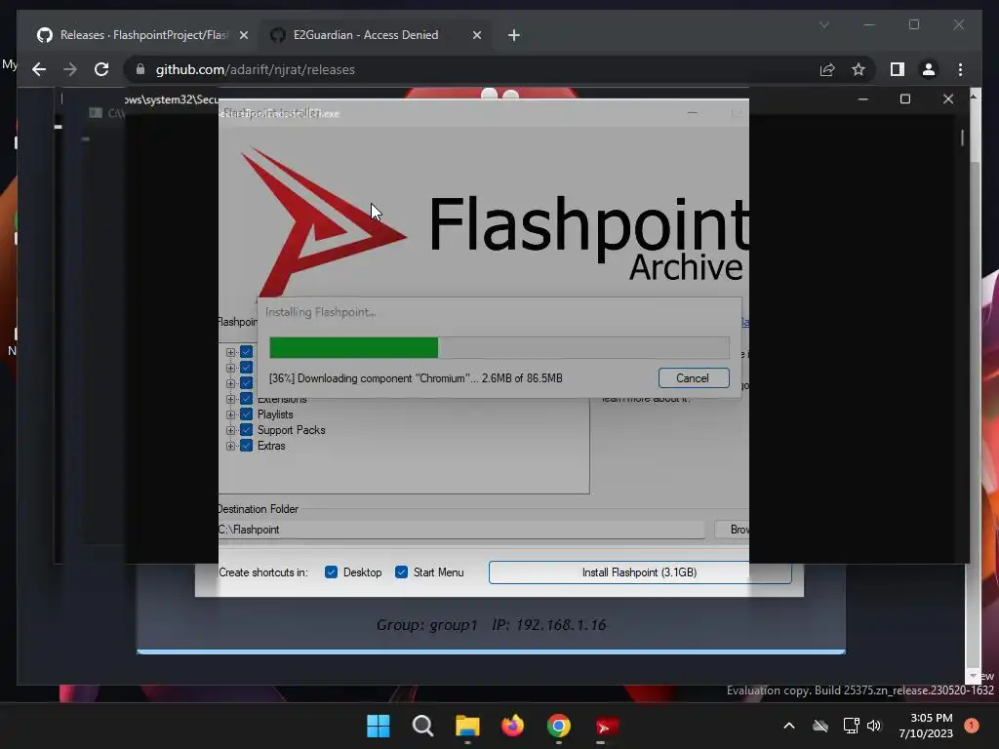Open the cloud sync tray icon
The height and width of the screenshot is (749, 999).
[820, 726]
